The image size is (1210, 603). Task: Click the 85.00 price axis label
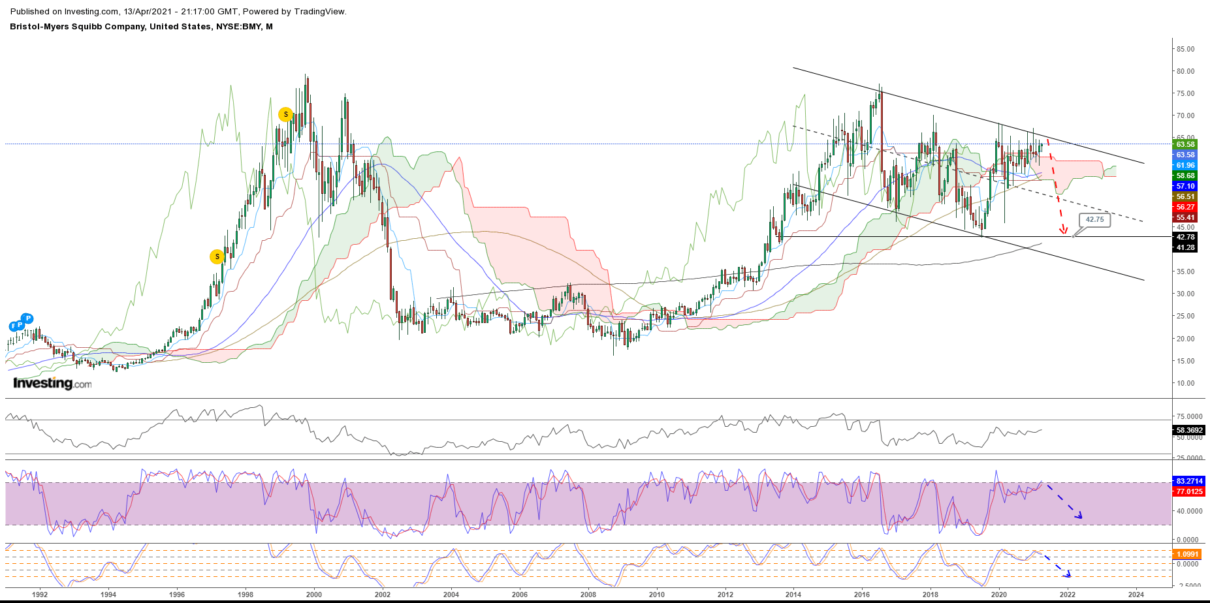click(1185, 49)
